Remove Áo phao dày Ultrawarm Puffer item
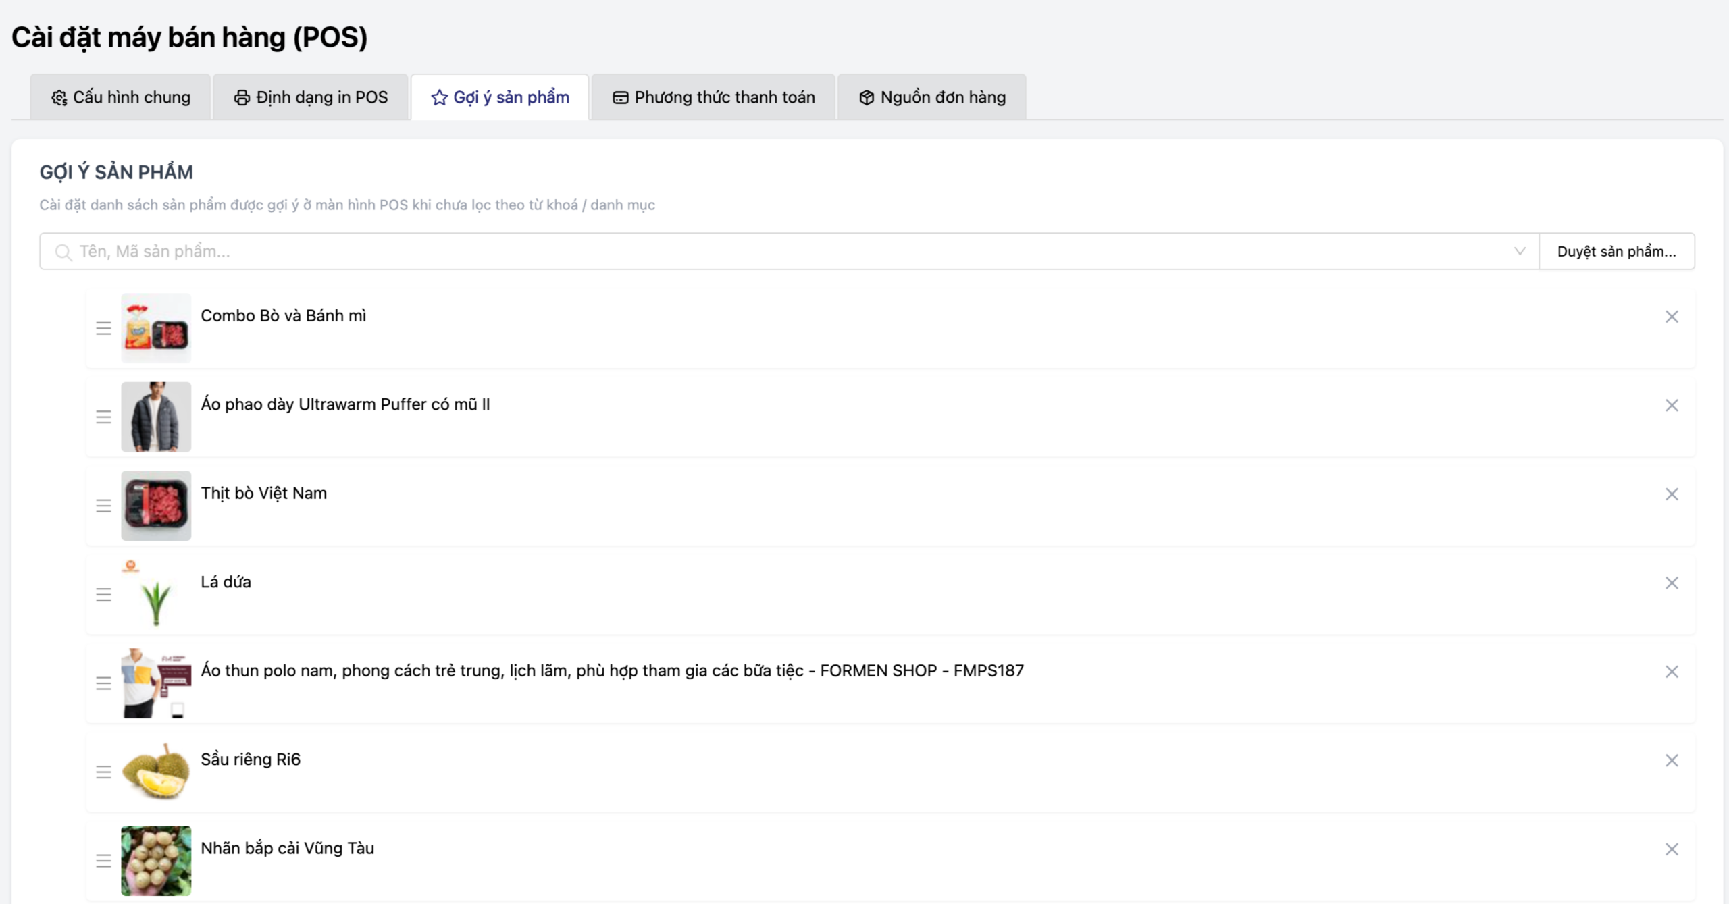 1671,405
